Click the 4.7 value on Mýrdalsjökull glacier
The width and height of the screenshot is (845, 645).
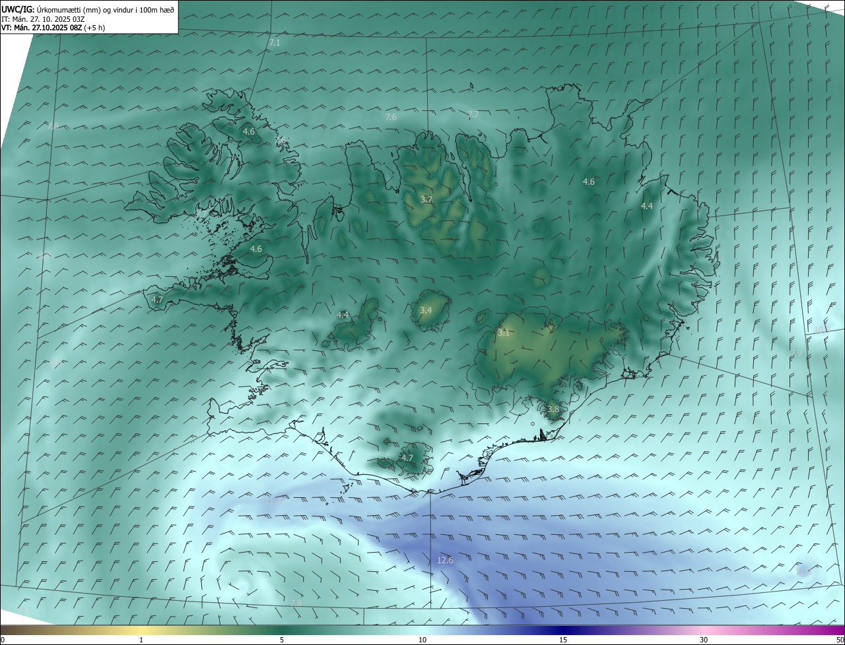tap(407, 458)
